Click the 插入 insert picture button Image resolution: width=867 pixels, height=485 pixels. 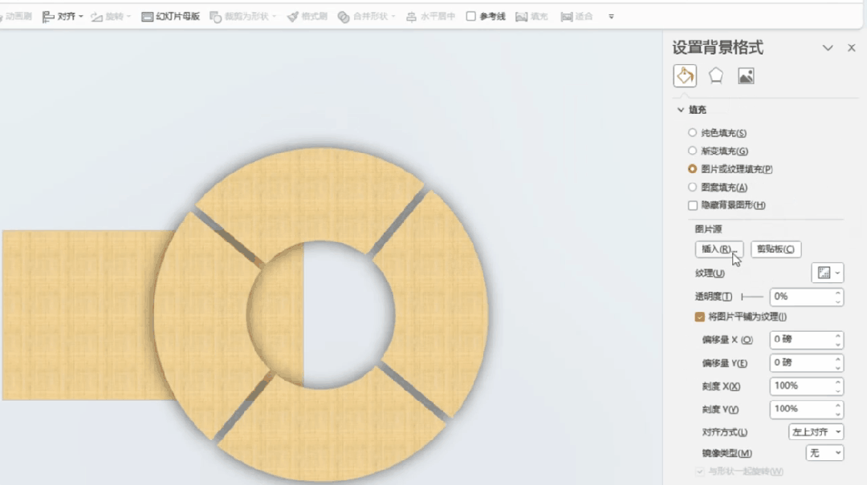(x=718, y=249)
